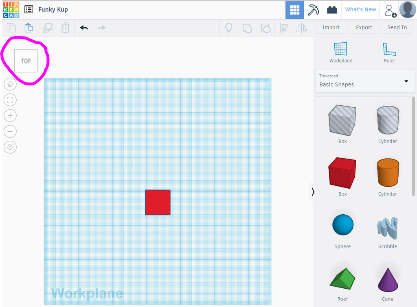Open the Bricks mode
This screenshot has width=417, height=307.
coord(332,10)
